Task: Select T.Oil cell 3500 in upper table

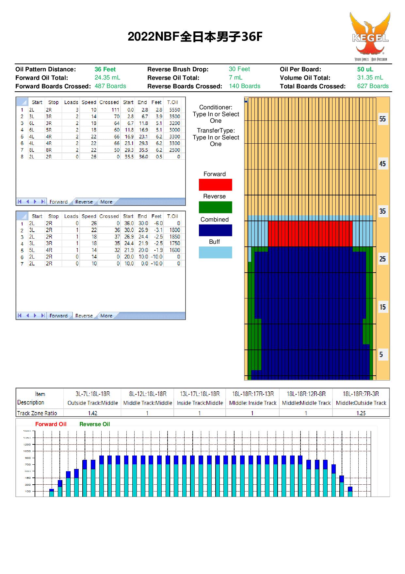Action: (172, 117)
